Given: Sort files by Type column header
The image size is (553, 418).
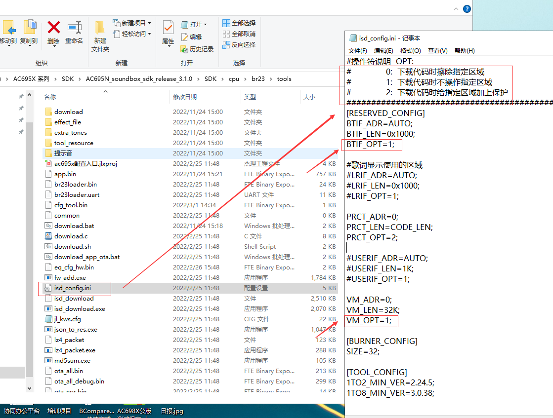Looking at the screenshot, I should click(250, 97).
